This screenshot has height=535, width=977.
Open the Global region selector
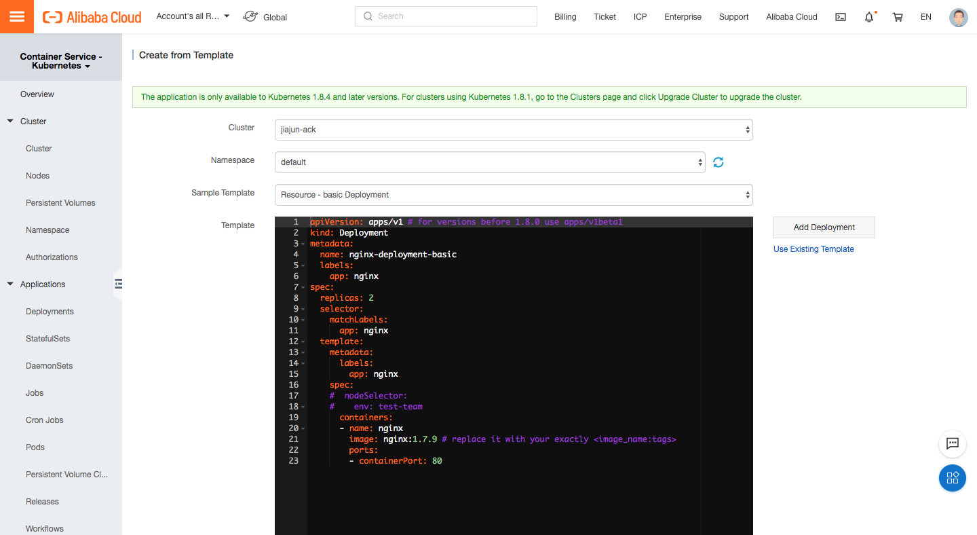[x=265, y=17]
